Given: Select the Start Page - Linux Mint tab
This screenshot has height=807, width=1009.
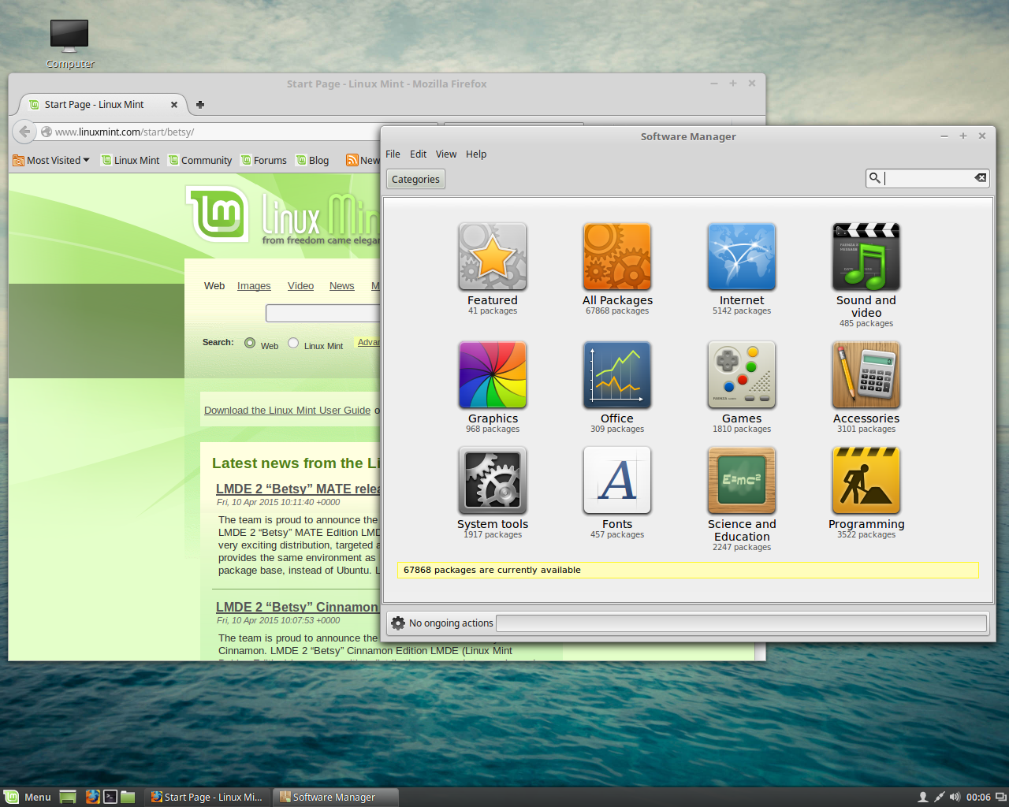Looking at the screenshot, I should 102,104.
